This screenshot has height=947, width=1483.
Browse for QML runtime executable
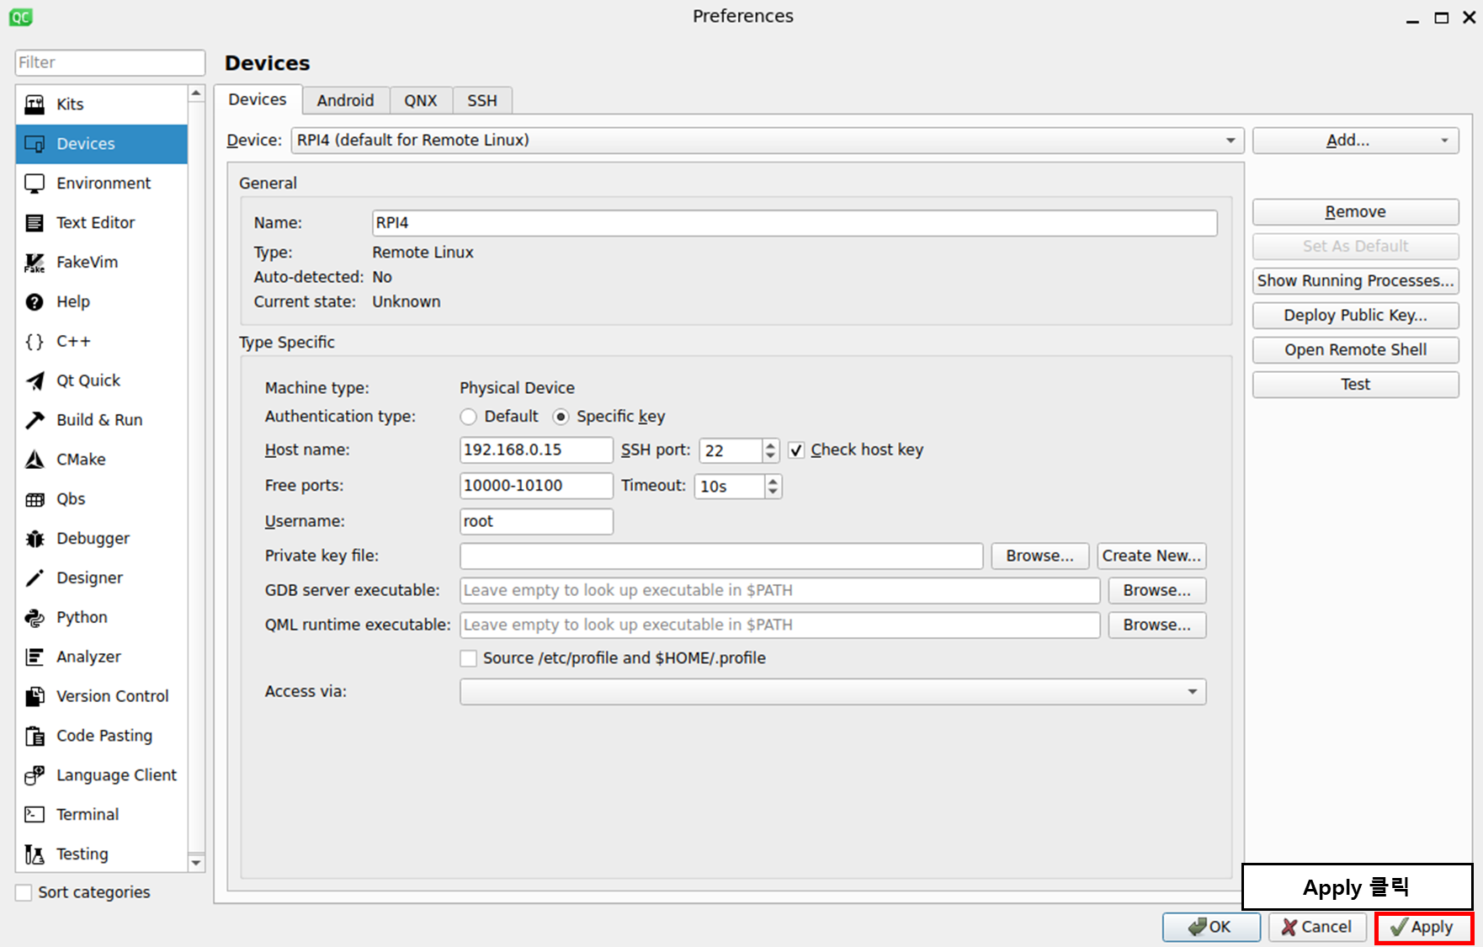coord(1157,625)
